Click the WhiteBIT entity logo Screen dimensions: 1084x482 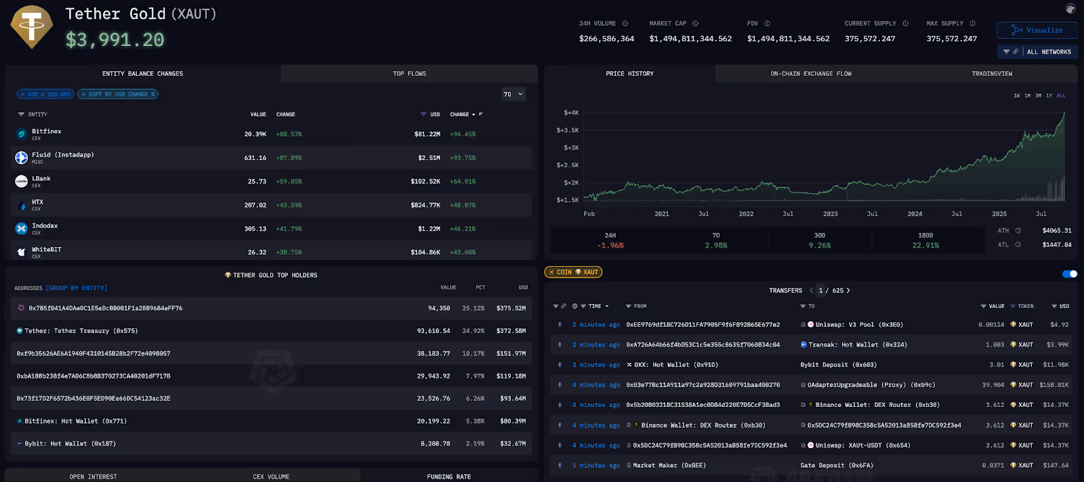21,252
